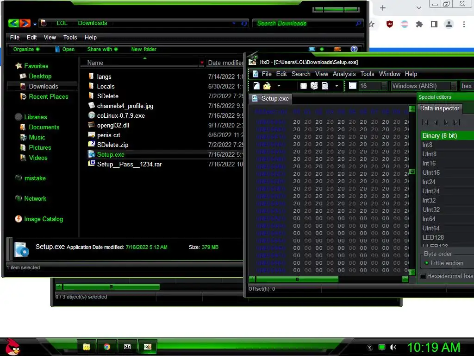Open the Explorer recent locations dropdown arrow

click(35, 24)
